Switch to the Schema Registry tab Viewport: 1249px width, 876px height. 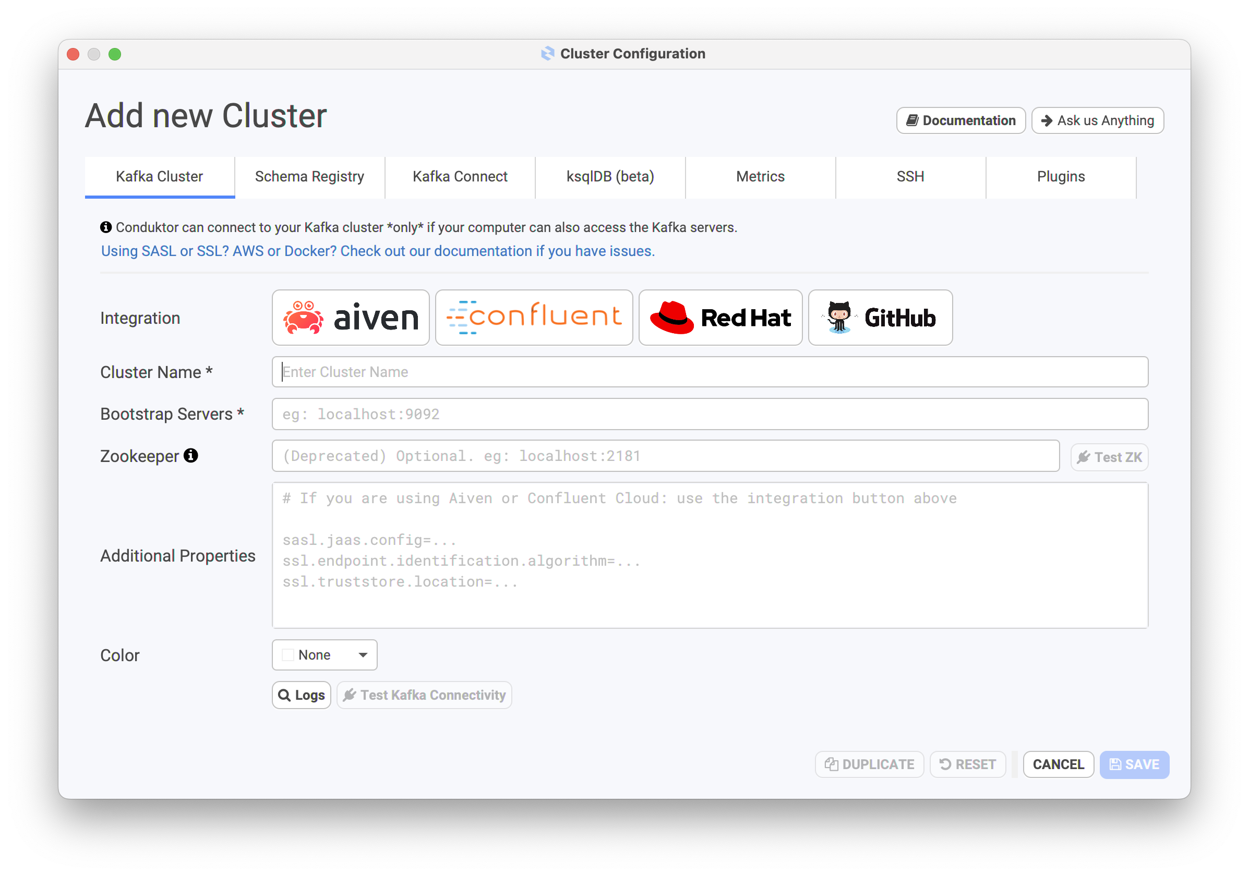coord(309,177)
